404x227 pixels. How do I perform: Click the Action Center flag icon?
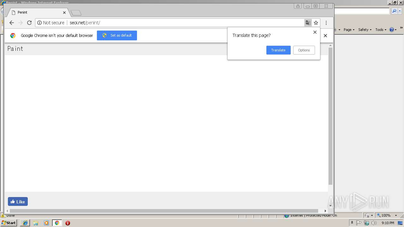tap(359, 223)
